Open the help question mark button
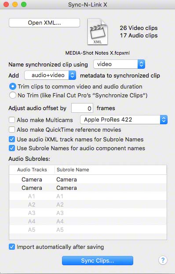 [x=163, y=260]
